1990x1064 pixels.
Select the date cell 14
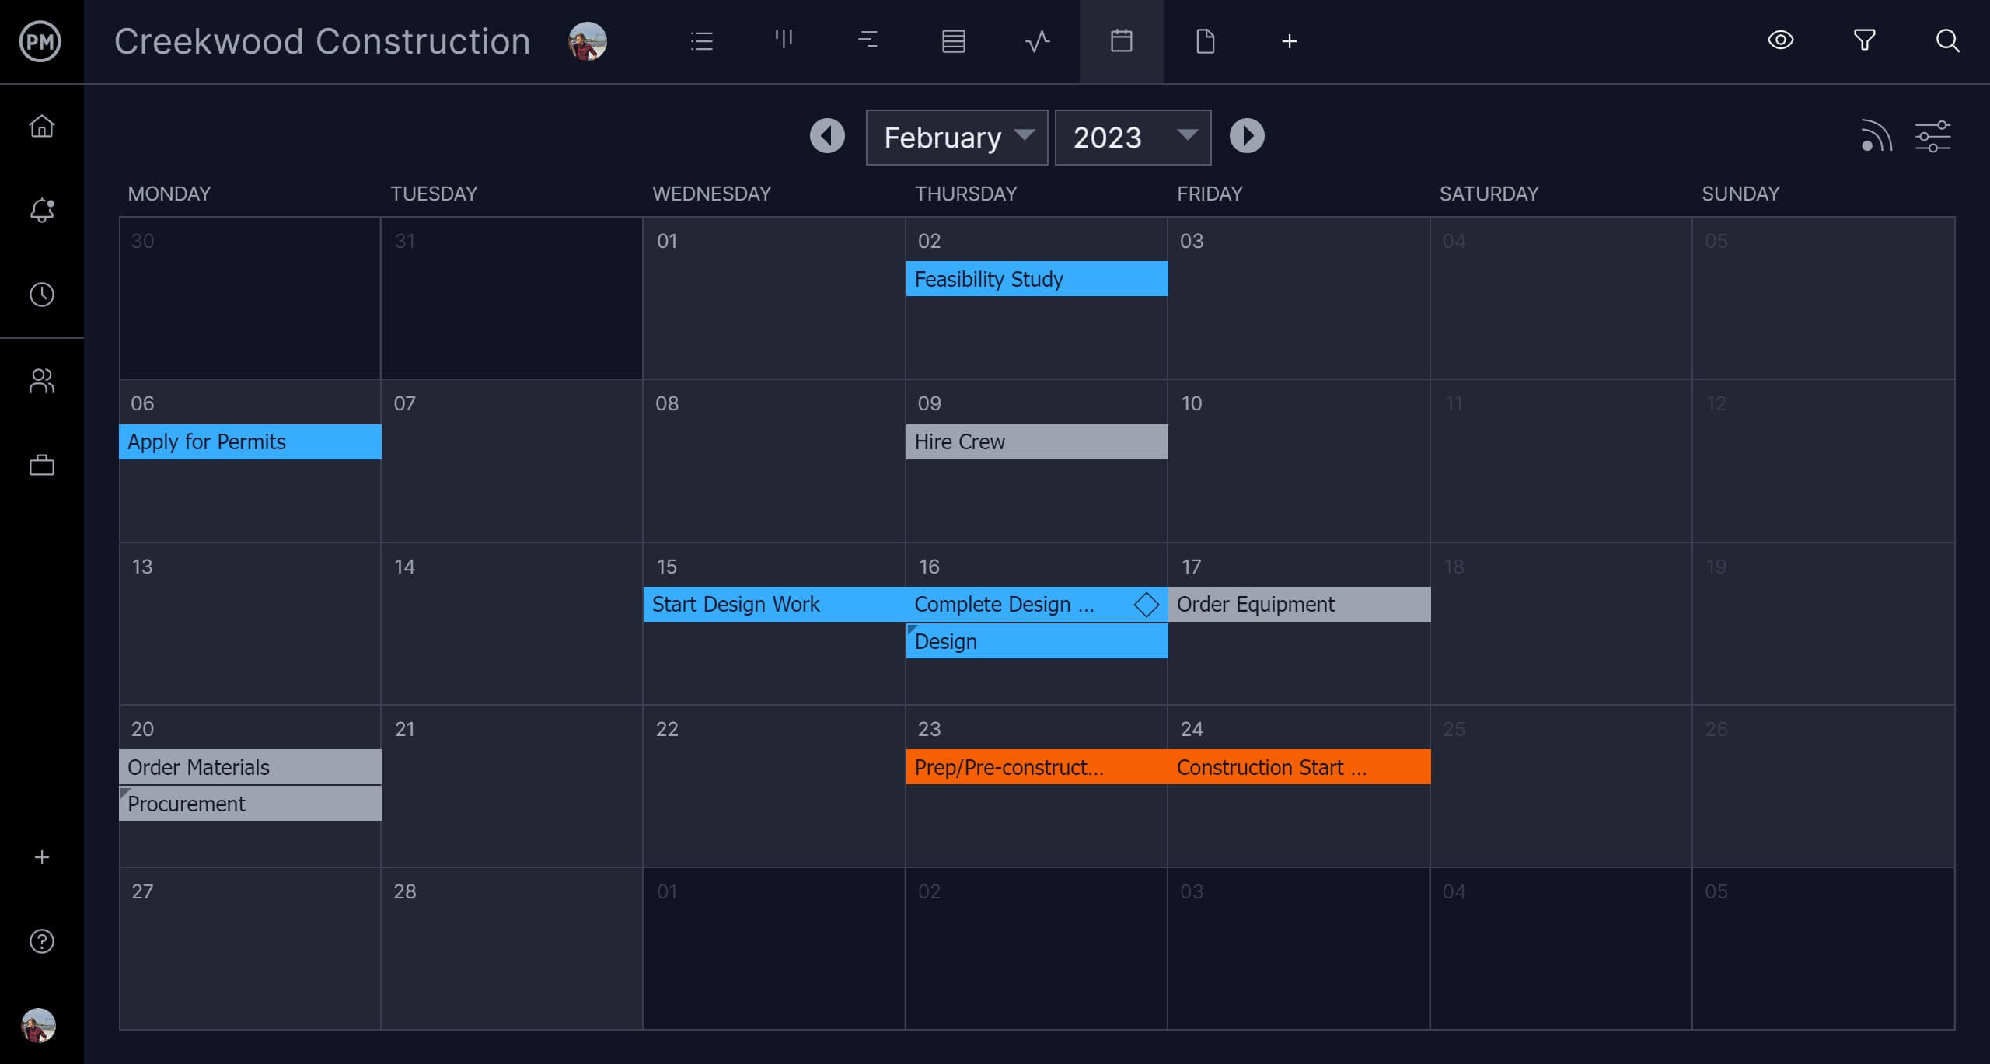click(x=511, y=624)
